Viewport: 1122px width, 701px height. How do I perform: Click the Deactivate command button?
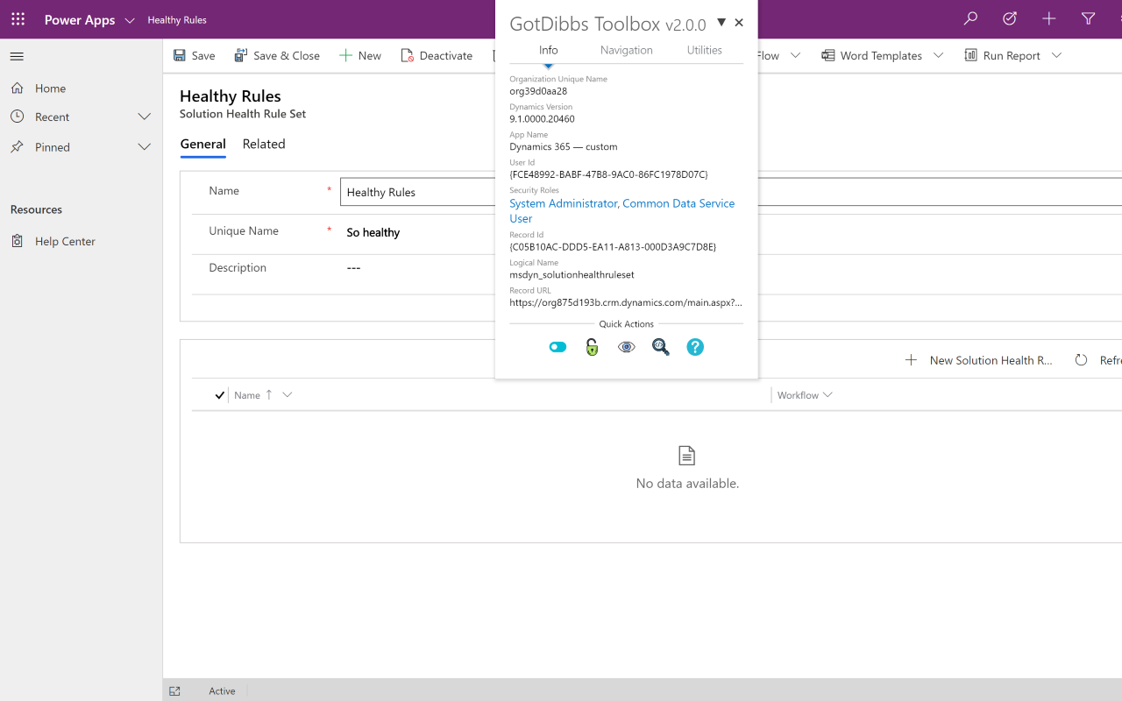click(x=437, y=55)
